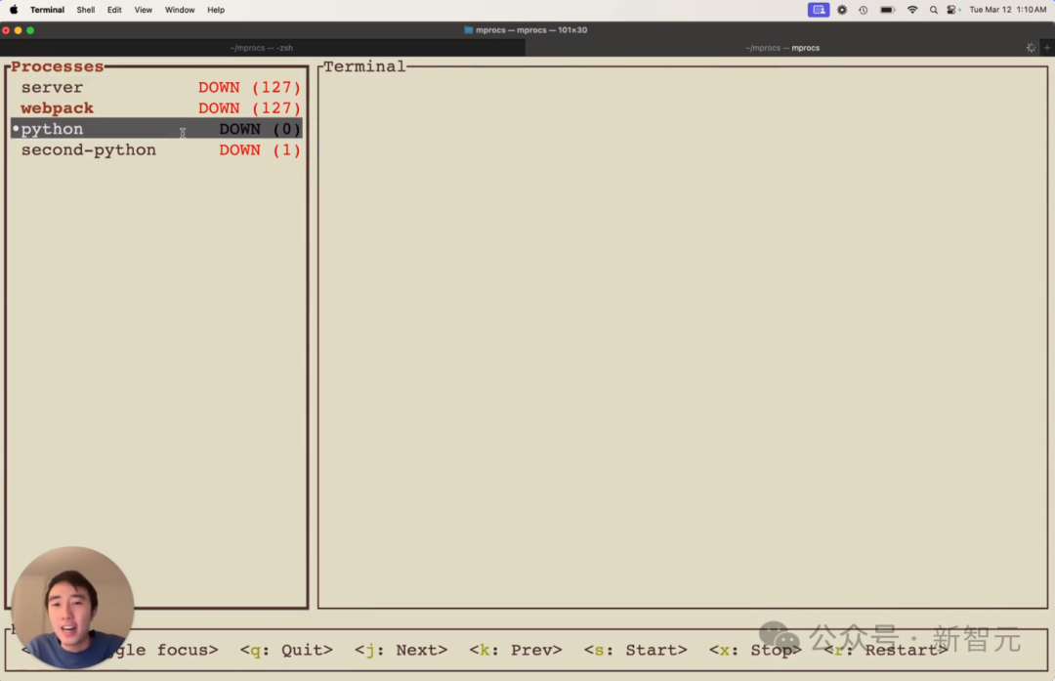Check the battery status icon
The height and width of the screenshot is (681, 1055).
[x=887, y=10]
